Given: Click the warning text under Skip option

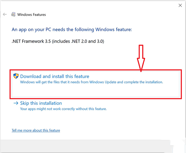Looking at the screenshot, I should (x=63, y=109).
